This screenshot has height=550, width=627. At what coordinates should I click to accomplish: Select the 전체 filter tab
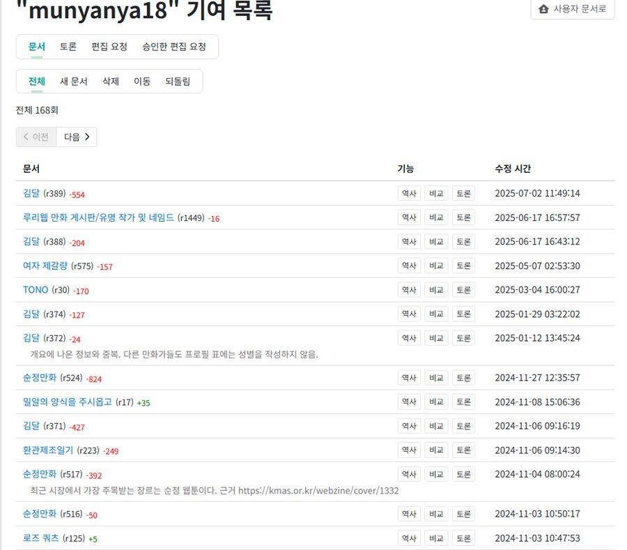37,82
